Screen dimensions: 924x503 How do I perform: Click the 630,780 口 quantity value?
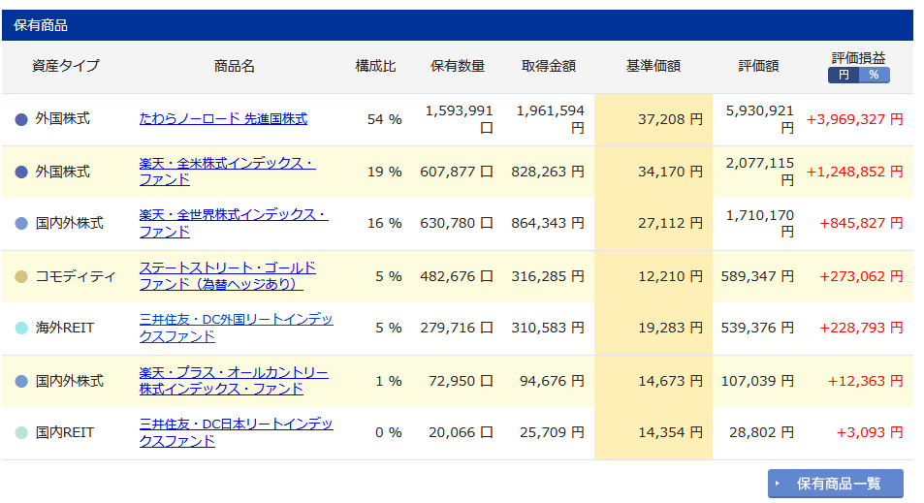click(456, 223)
